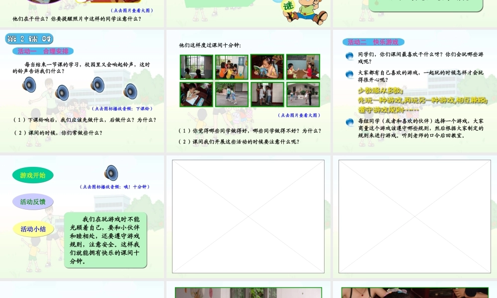The height and width of the screenshot is (298, 497).
Task: Click the text 他们在干什么？你要提醒照片中这样的同学
Action: (77, 19)
